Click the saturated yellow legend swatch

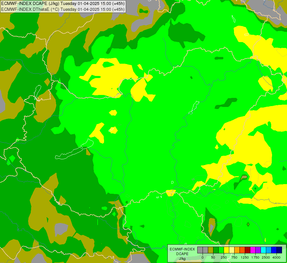tap(226, 250)
